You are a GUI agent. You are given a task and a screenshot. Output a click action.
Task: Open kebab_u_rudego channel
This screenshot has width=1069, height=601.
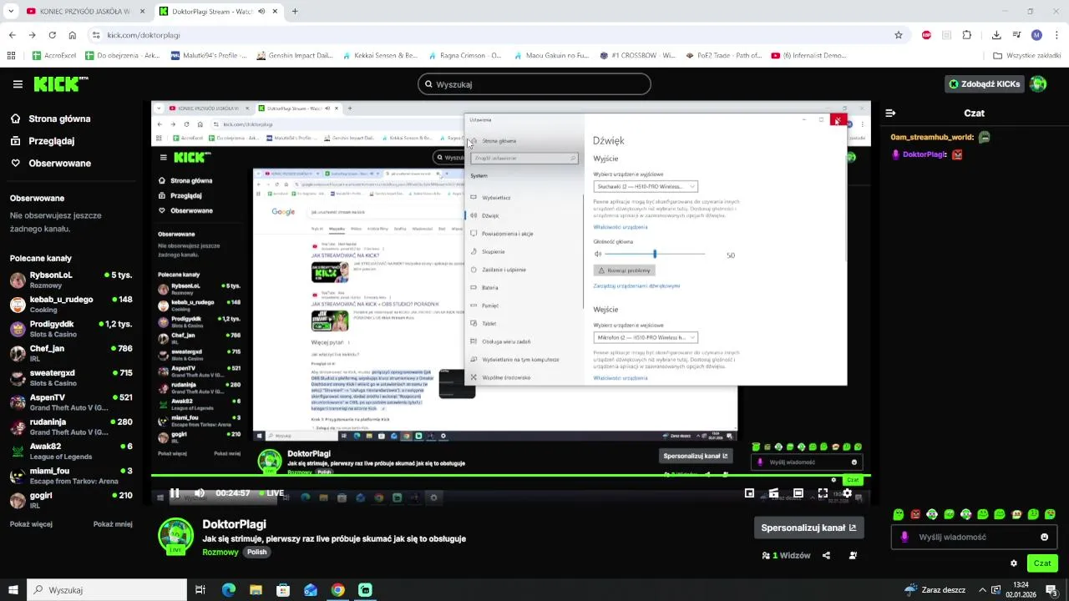pos(70,304)
